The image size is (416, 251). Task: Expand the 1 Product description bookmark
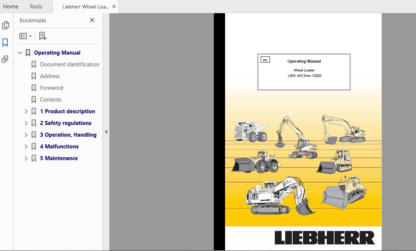(26, 111)
